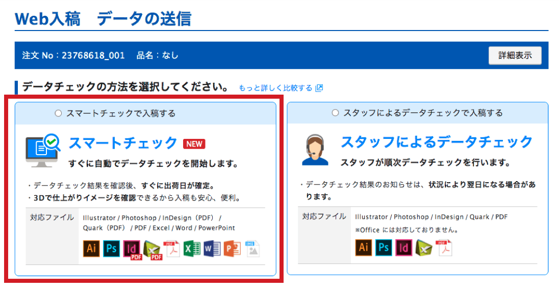
Task: Click the スタッフによるデータチェック blue heading
Action: pos(437,141)
